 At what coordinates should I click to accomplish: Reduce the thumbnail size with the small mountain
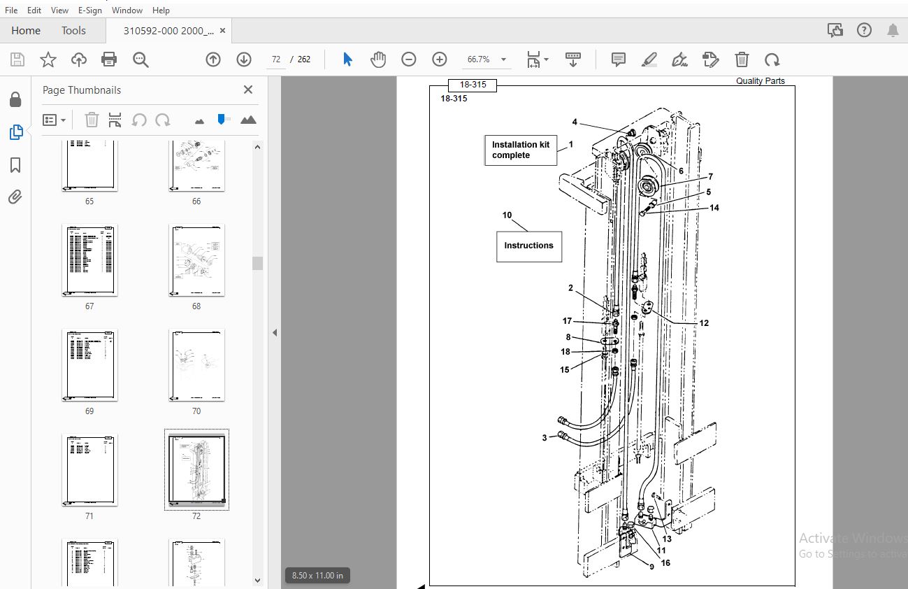tap(199, 121)
